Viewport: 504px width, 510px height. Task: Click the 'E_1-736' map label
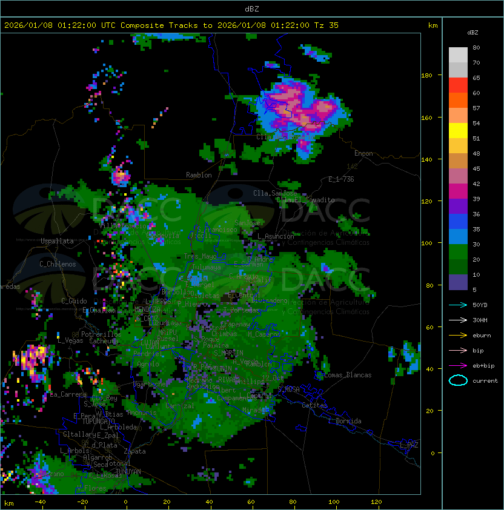click(341, 179)
